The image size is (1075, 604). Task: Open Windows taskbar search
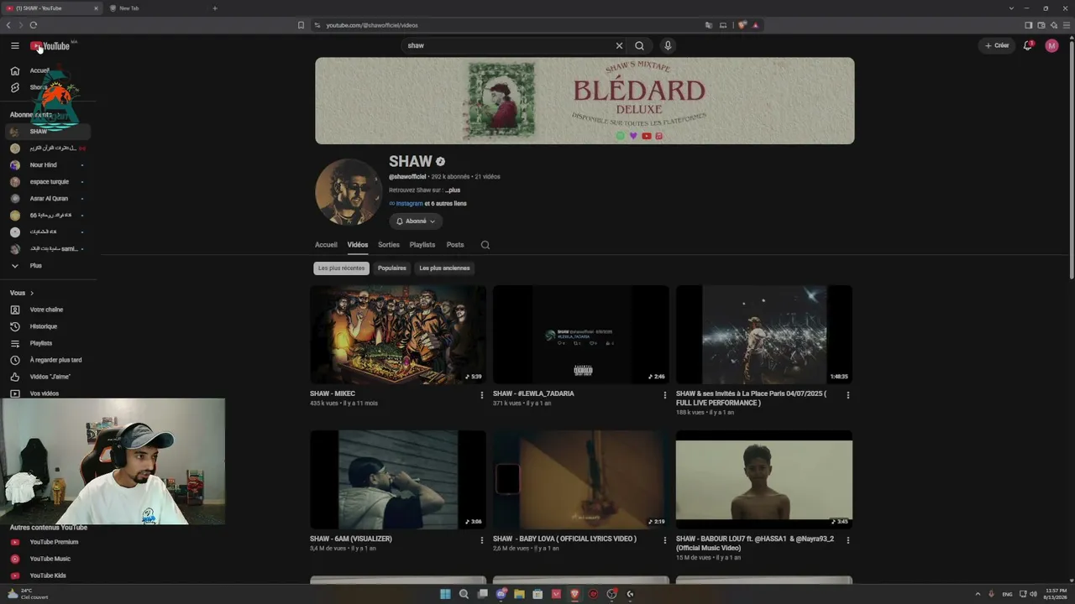(464, 594)
